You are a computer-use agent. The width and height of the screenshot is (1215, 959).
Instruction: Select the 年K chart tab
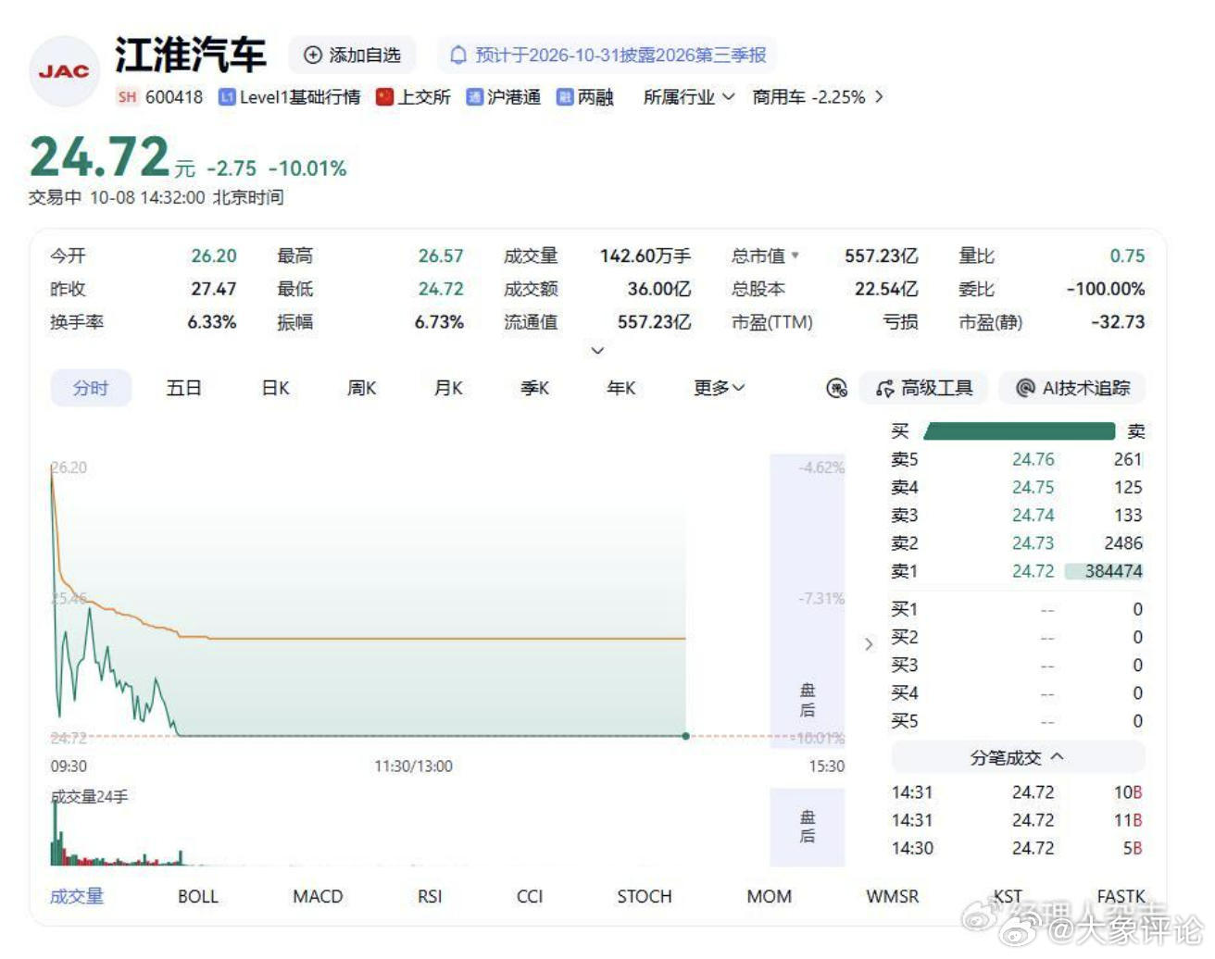tap(620, 388)
